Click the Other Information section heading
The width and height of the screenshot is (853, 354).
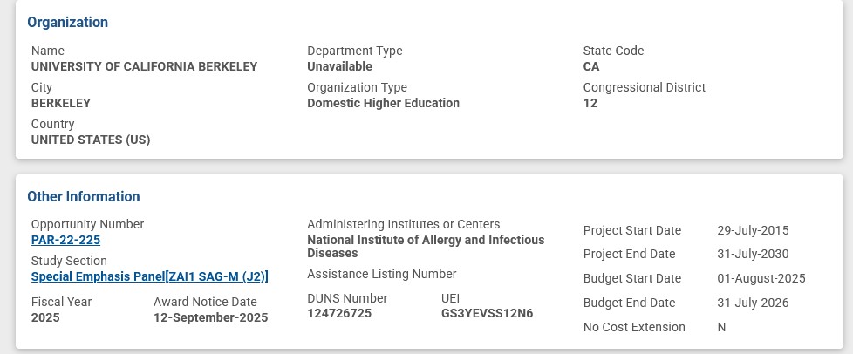point(83,196)
